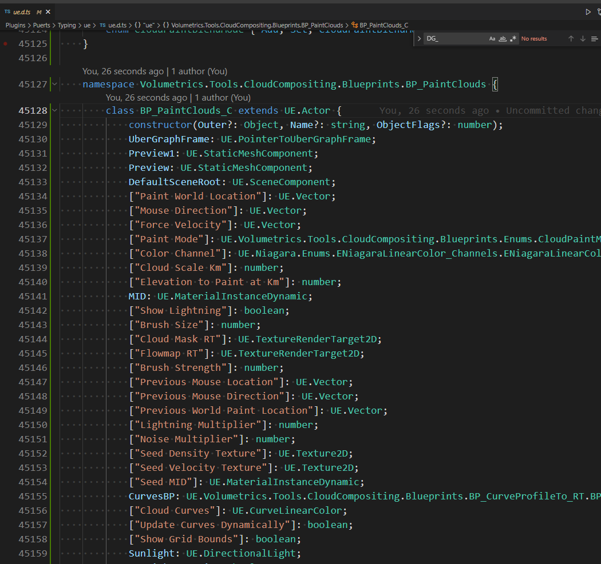This screenshot has width=601, height=564.
Task: Run the current TypeScript file
Action: (588, 10)
